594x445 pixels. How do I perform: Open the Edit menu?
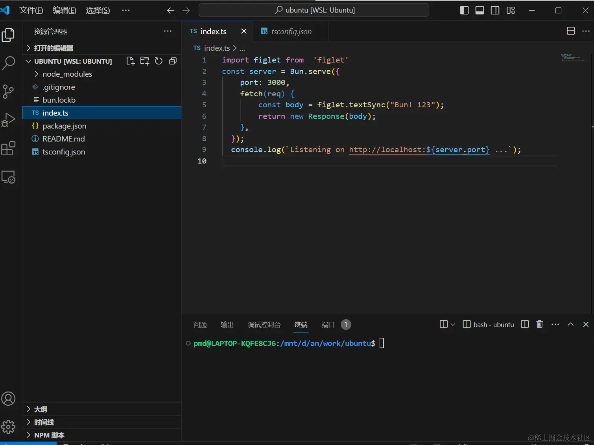(x=65, y=11)
